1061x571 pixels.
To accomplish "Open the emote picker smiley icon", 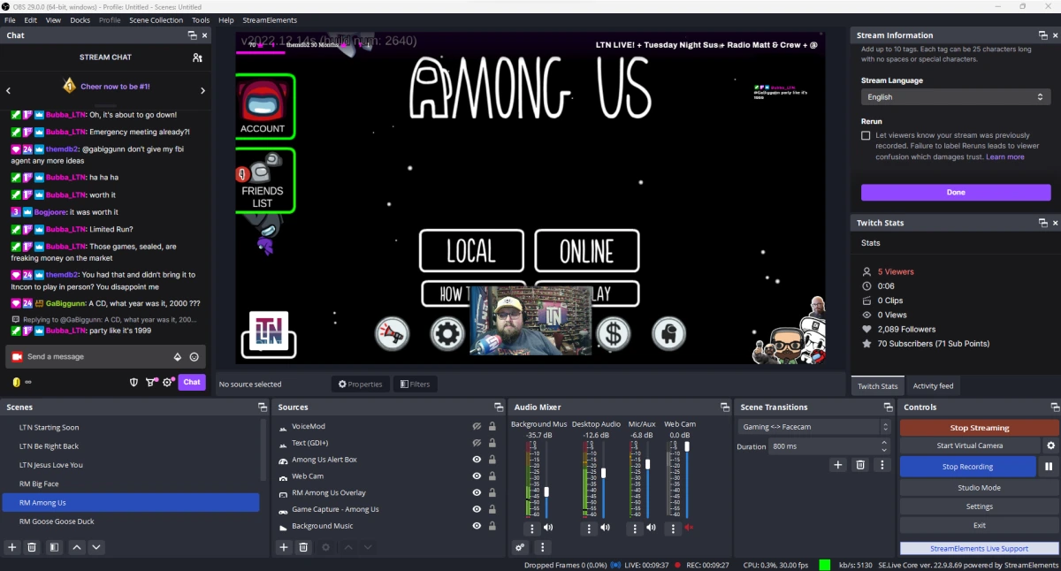I will click(195, 357).
